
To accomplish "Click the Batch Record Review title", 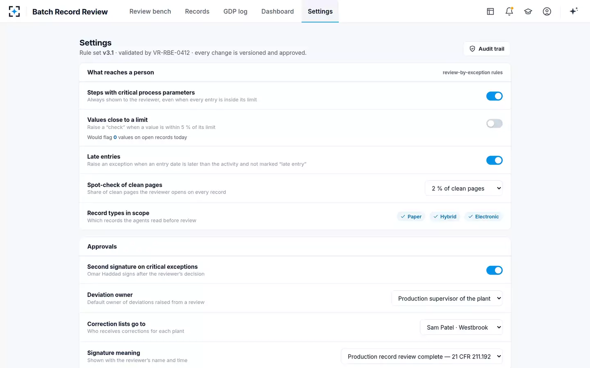I will pyautogui.click(x=70, y=12).
